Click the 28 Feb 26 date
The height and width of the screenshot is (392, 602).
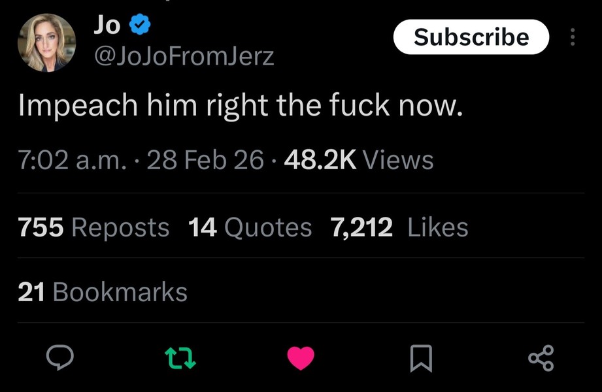click(205, 159)
